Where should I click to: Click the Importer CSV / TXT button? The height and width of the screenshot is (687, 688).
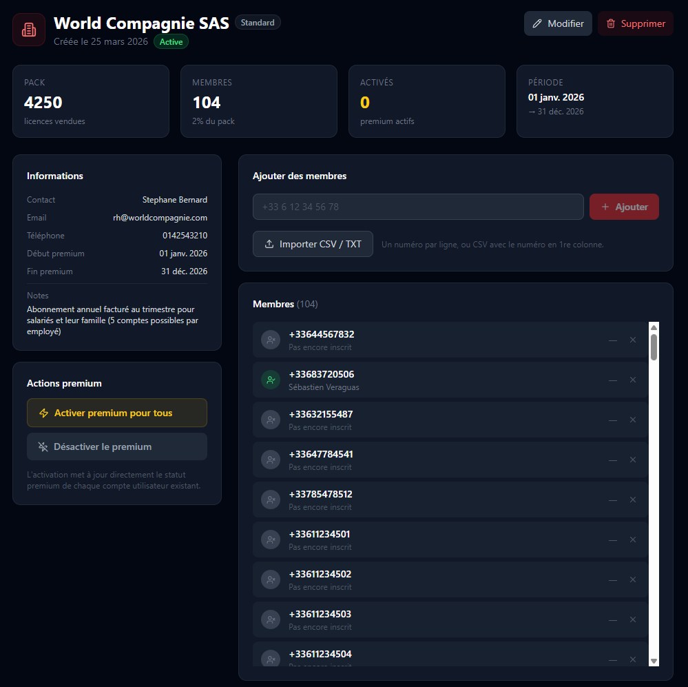[x=313, y=244]
